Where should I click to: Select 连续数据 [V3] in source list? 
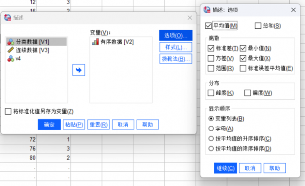click(x=37, y=50)
